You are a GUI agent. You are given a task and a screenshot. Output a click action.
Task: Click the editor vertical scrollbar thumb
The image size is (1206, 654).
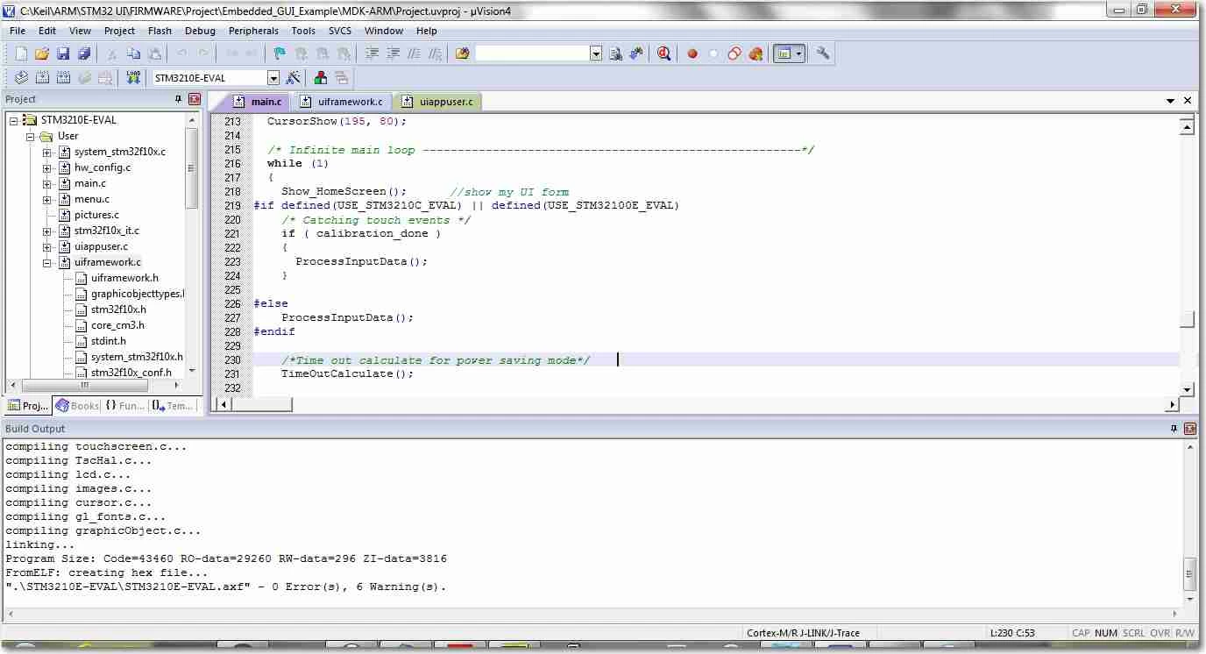(x=1188, y=319)
